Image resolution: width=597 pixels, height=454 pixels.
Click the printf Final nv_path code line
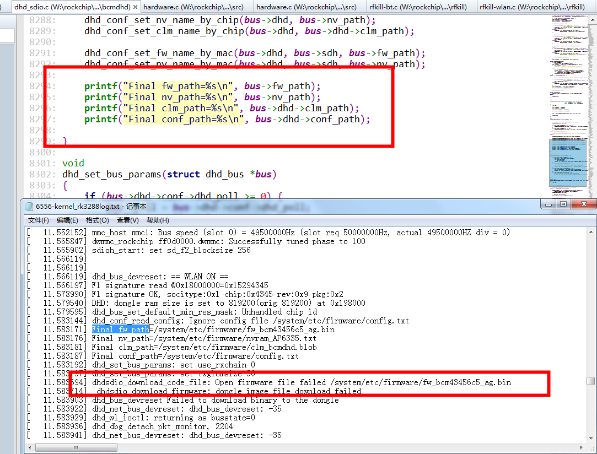pos(202,98)
